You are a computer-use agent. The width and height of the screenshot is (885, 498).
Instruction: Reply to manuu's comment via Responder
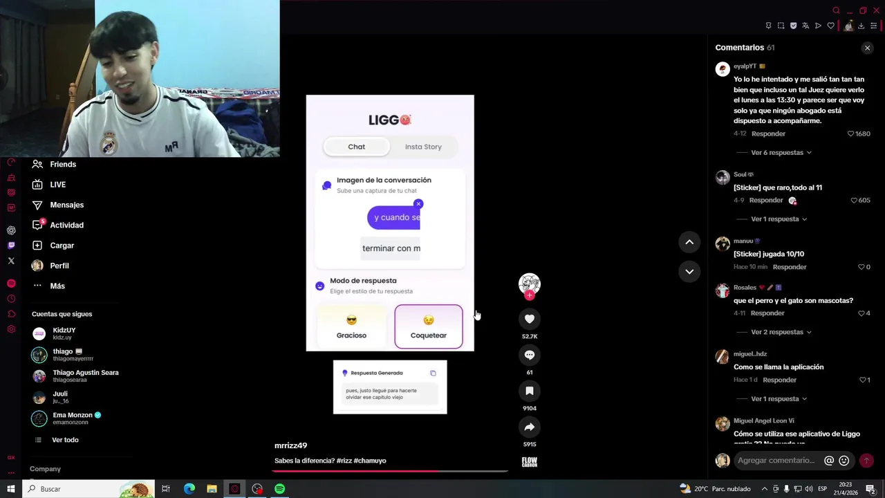point(790,267)
